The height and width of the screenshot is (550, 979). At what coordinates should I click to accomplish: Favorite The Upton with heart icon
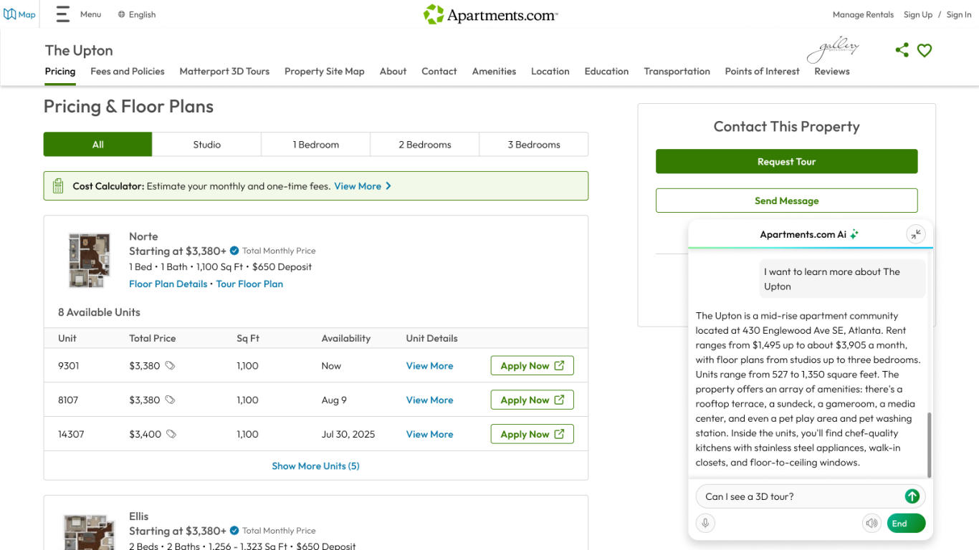tap(925, 50)
